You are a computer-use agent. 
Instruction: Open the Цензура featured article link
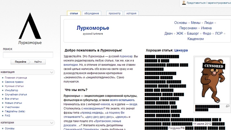point(181,50)
